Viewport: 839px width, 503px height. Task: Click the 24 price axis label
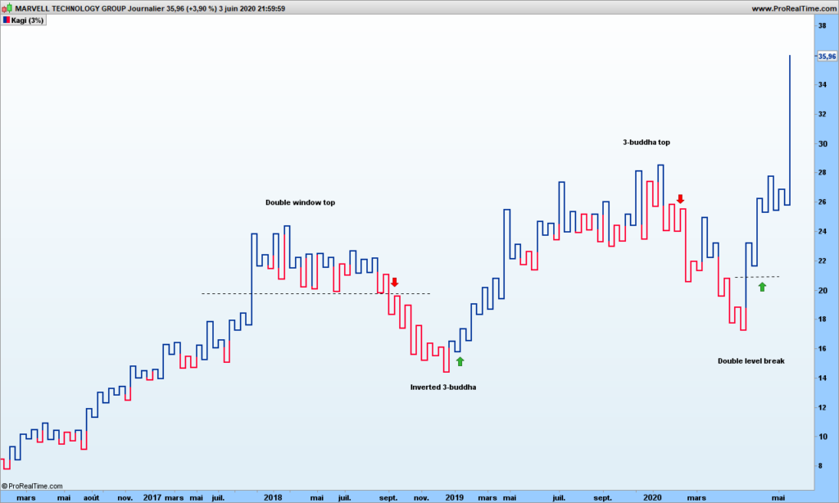coord(823,231)
